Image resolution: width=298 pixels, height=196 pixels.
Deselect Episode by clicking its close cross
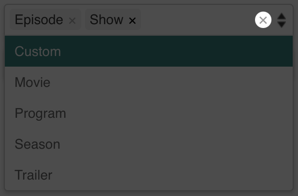72,20
